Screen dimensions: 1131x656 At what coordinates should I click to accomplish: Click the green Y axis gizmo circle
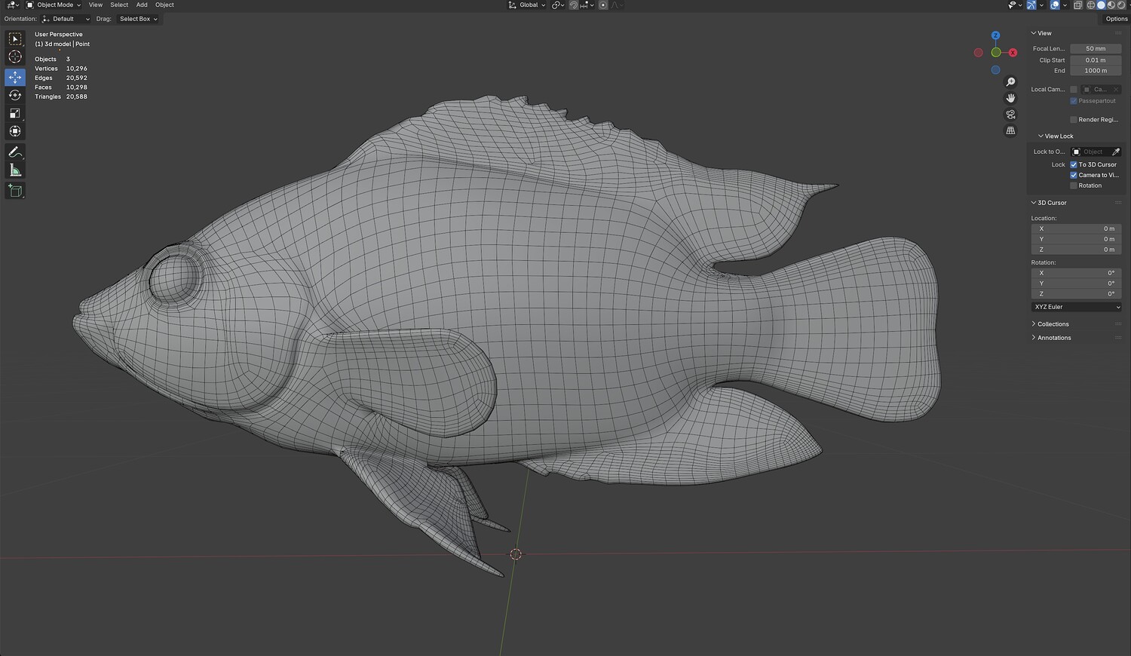click(996, 52)
